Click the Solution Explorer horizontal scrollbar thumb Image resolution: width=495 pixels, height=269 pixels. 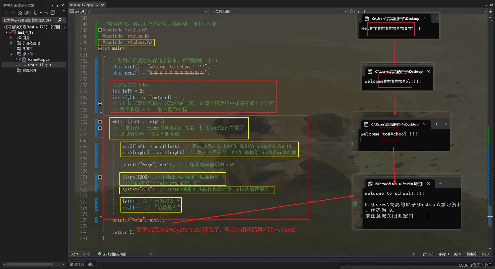point(30,264)
